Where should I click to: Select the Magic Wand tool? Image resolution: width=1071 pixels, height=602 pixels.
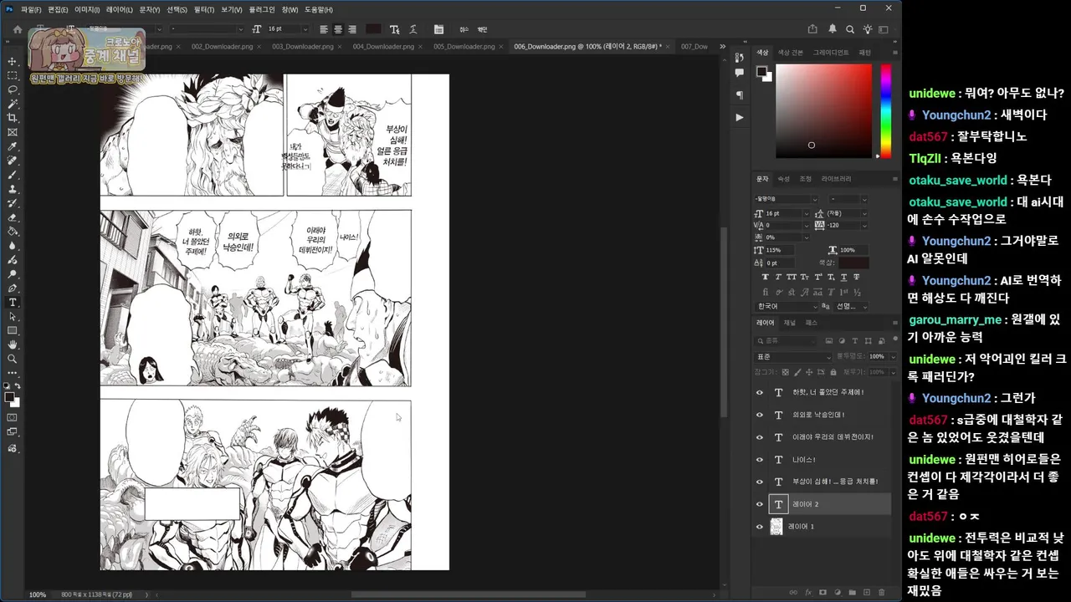coord(12,104)
